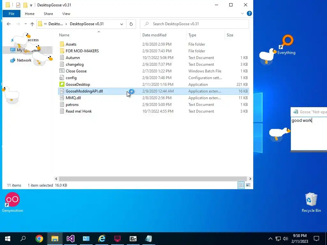
Task: Select the Read me! Honk file icon
Action: coord(62,111)
